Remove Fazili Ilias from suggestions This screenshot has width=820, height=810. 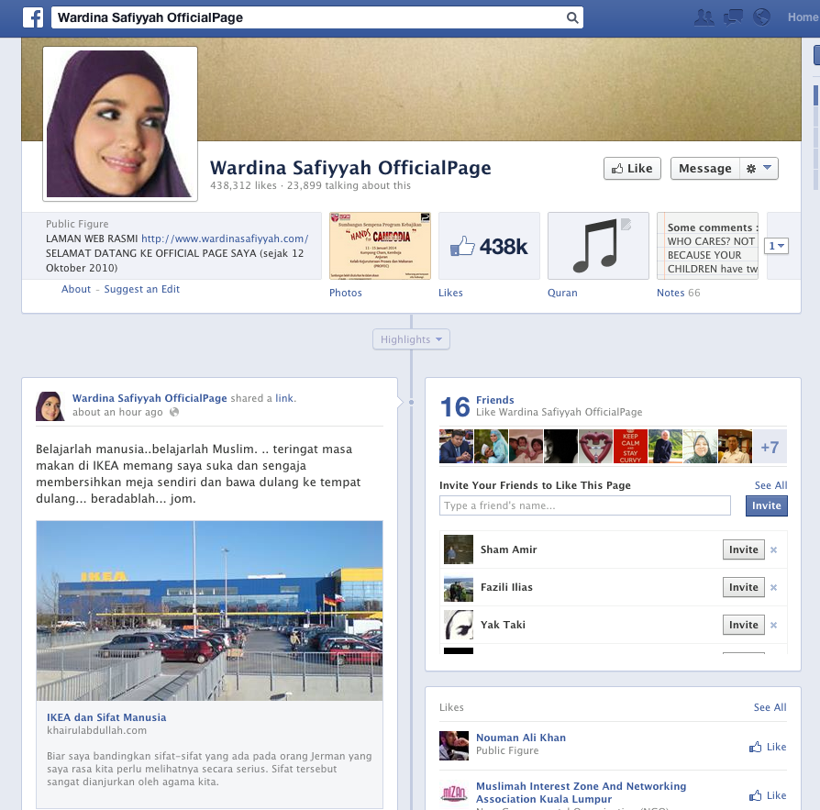coord(773,588)
